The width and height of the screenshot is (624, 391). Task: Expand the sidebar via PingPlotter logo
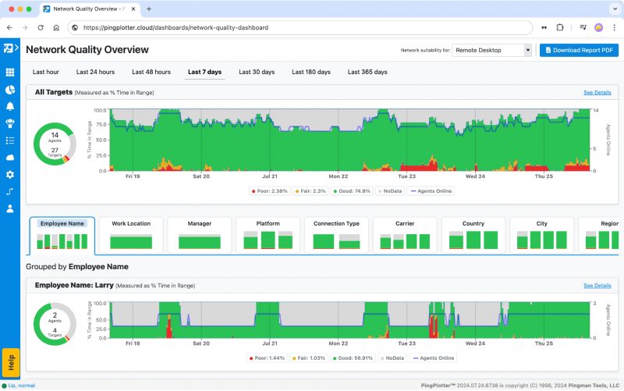(x=10, y=48)
